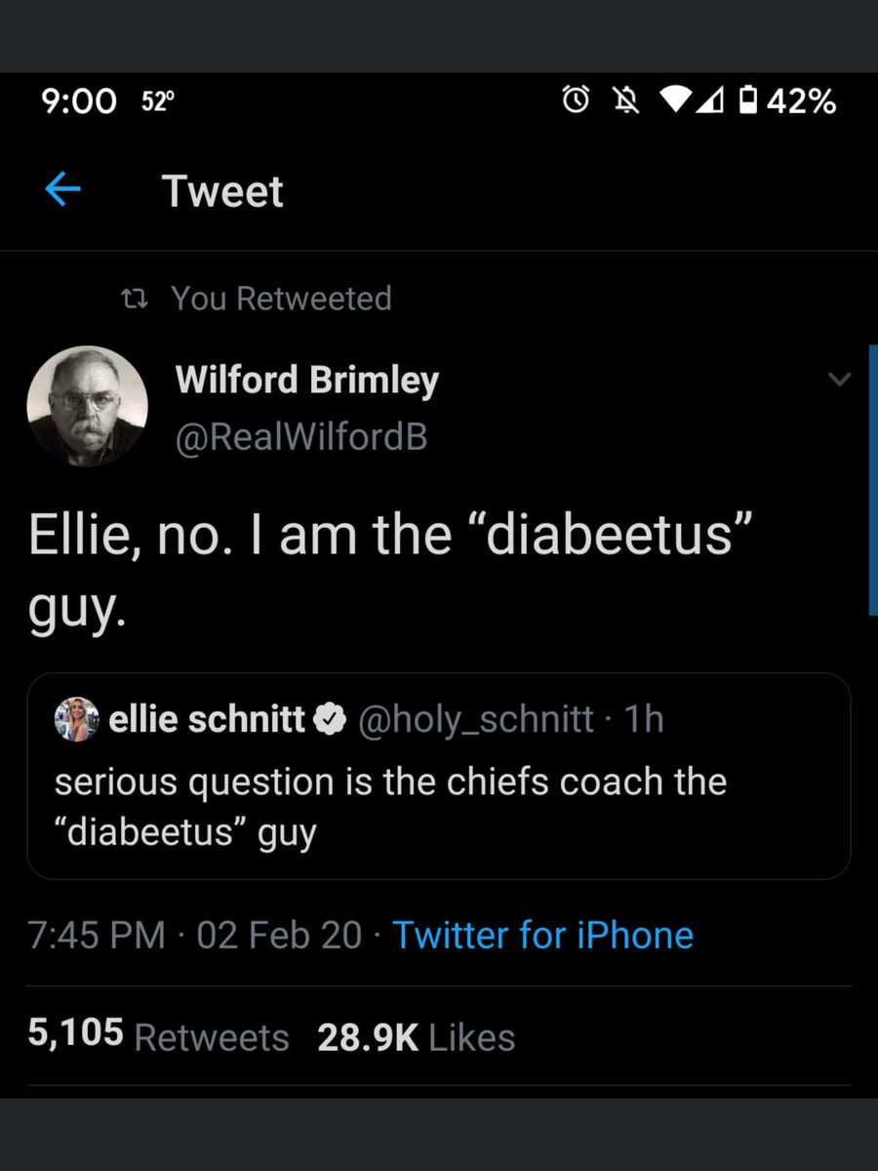
Task: Tap the alarm clock status icon
Action: pyautogui.click(x=577, y=100)
